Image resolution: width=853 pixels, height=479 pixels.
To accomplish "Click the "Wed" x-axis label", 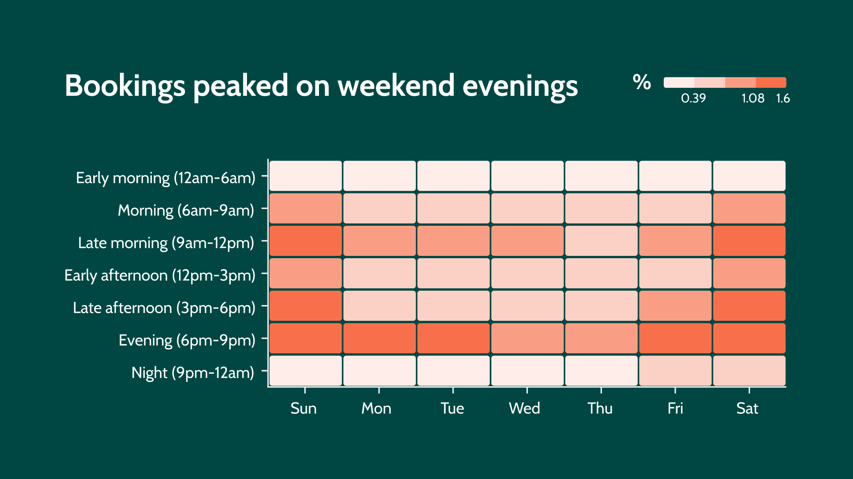I will pos(524,408).
